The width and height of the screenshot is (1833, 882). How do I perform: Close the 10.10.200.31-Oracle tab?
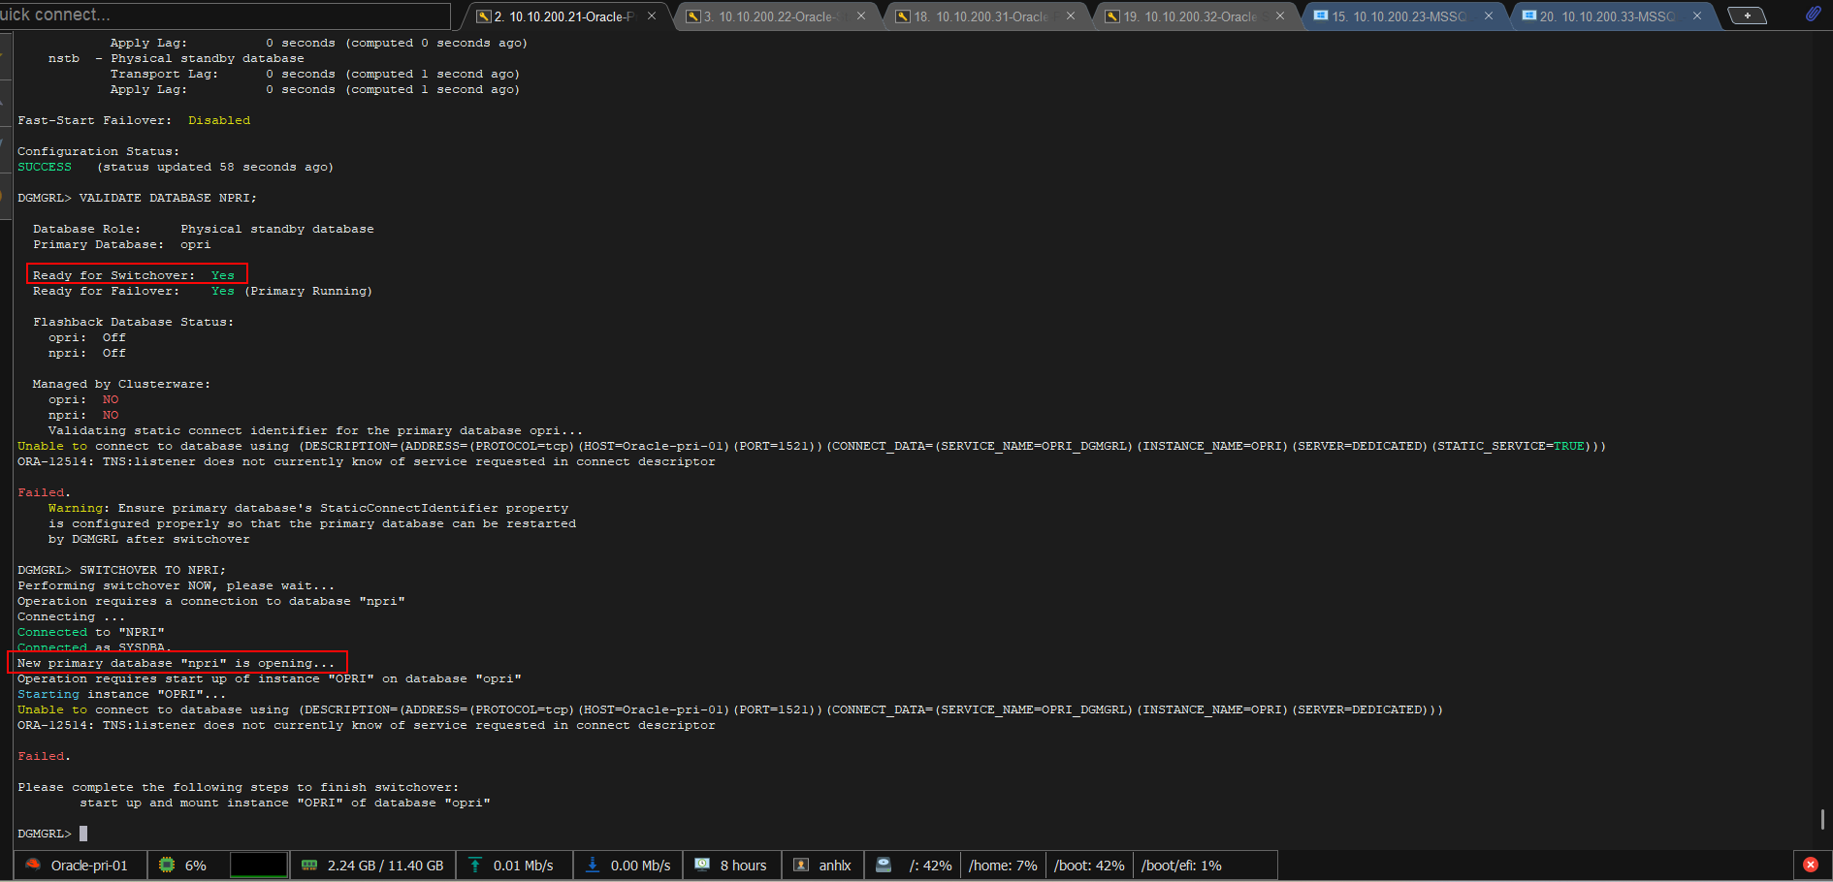click(x=1071, y=16)
